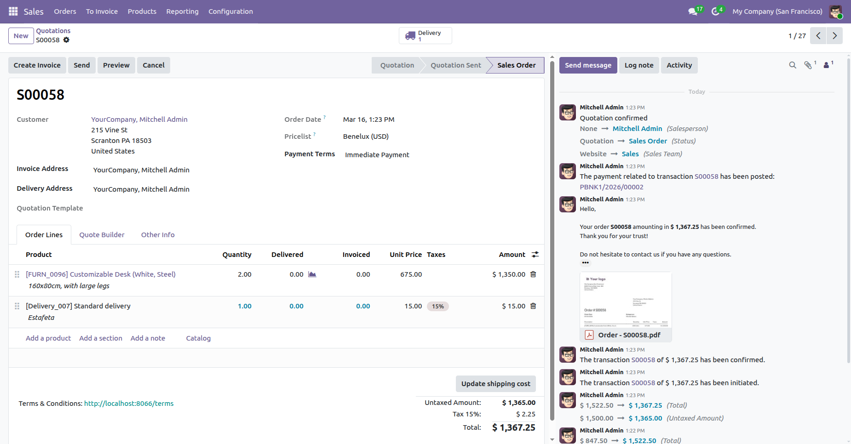Image resolution: width=851 pixels, height=444 pixels.
Task: Open the Order - S00058.pdf attachment thumbnail
Action: coord(625,300)
